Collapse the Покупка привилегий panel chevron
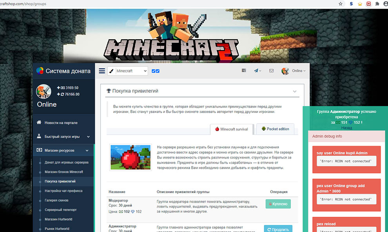Viewport: 388px width, 232px height. 295,91
